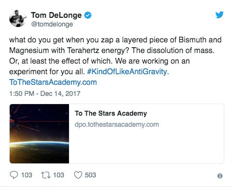Click the 103 replies count
The height and width of the screenshot is (187, 232).
(x=27, y=175)
